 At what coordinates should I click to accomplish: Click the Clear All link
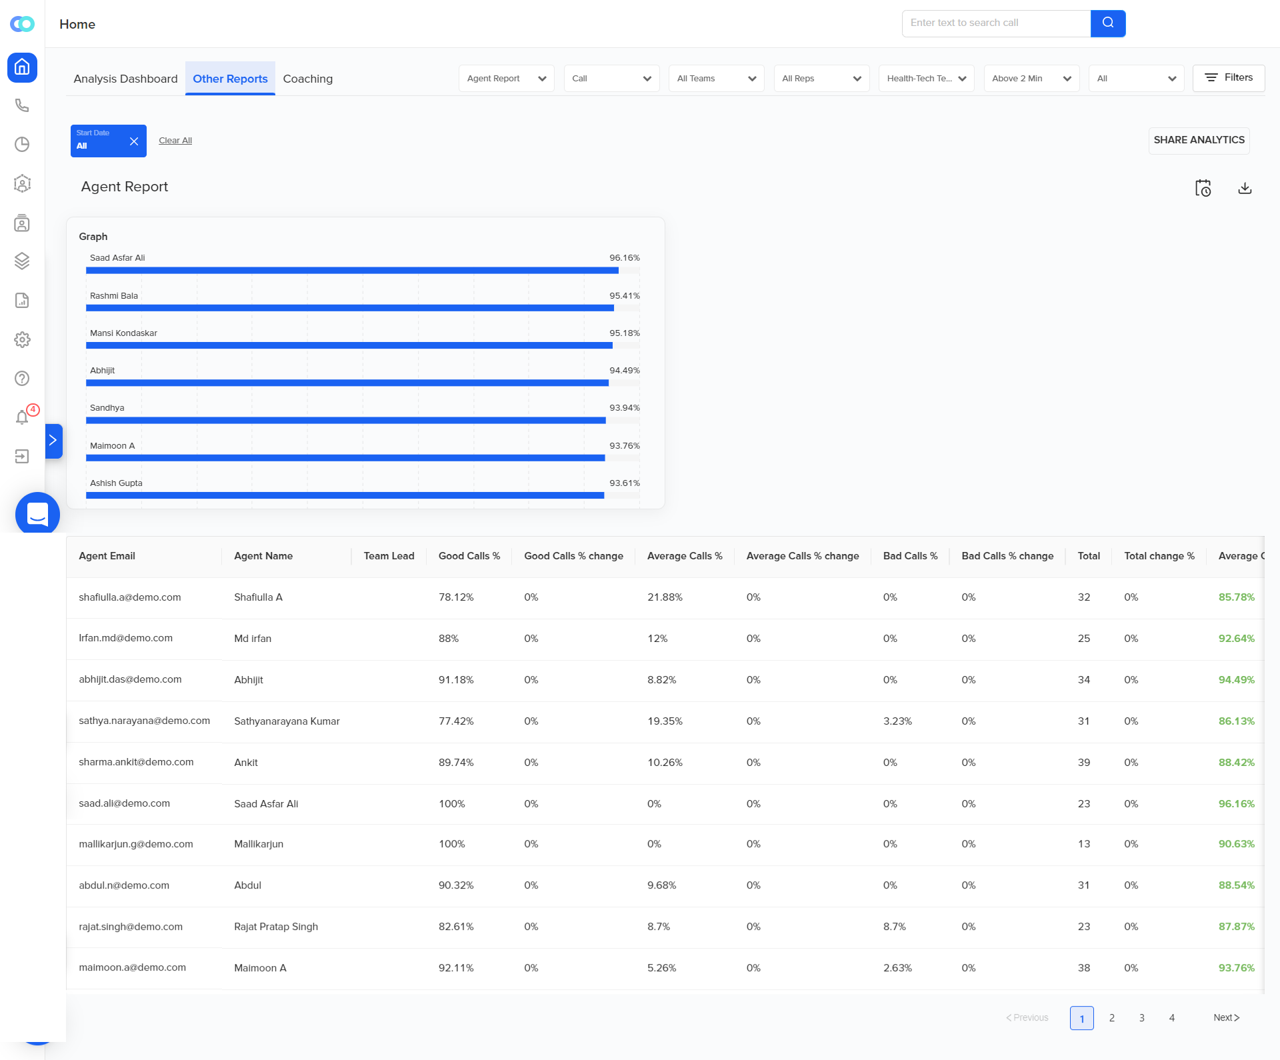coord(175,141)
